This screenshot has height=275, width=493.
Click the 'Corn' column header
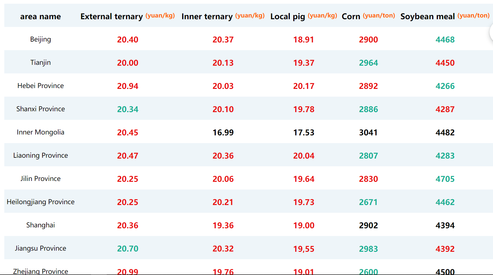click(x=351, y=16)
